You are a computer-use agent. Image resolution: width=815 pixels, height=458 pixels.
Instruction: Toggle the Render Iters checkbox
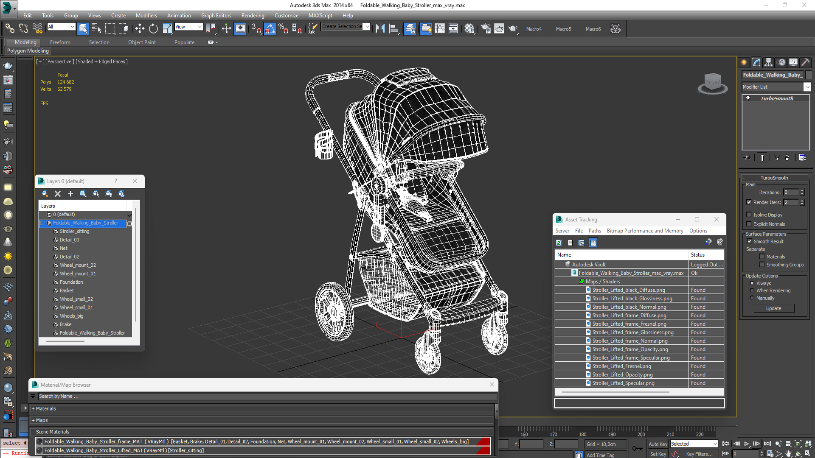pos(749,202)
